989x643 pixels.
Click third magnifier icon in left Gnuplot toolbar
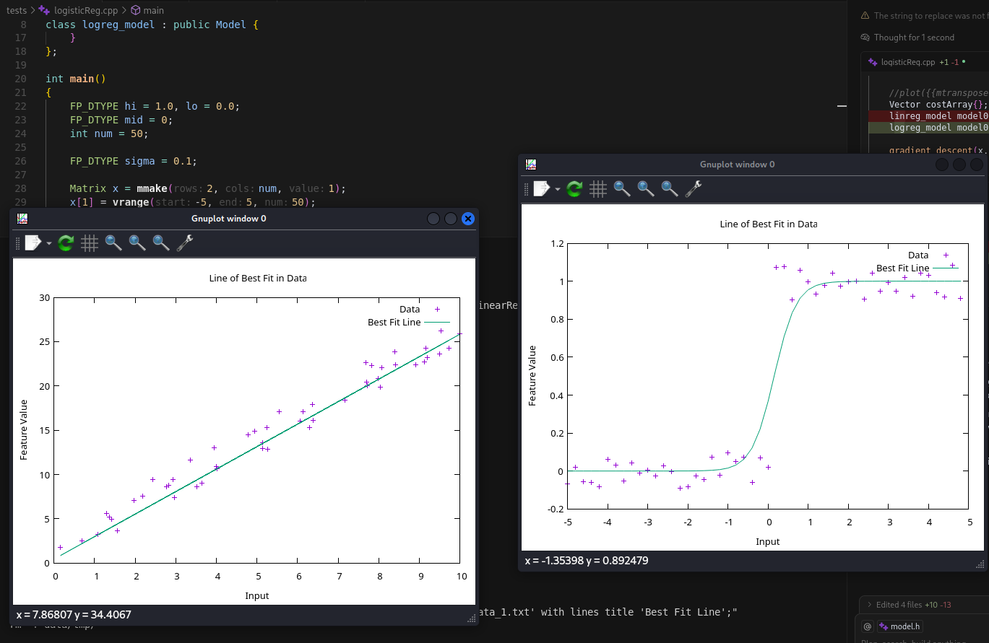click(x=161, y=243)
